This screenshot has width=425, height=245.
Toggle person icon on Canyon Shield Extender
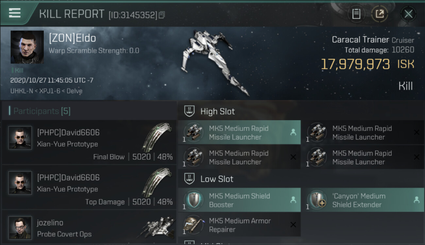pyautogui.click(x=416, y=200)
